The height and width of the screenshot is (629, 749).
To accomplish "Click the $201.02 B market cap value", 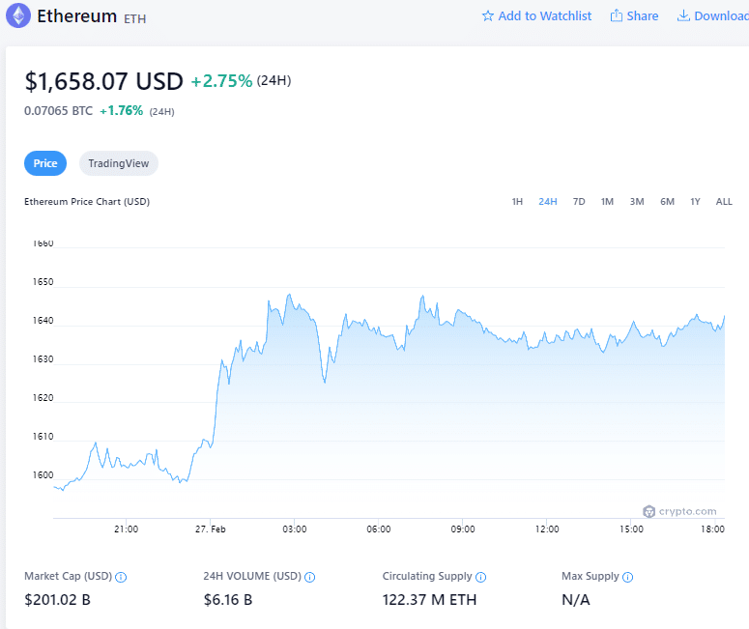I will pyautogui.click(x=57, y=600).
